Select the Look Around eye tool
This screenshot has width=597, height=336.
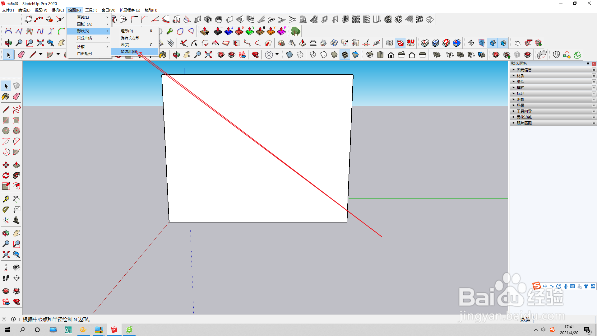click(16, 268)
